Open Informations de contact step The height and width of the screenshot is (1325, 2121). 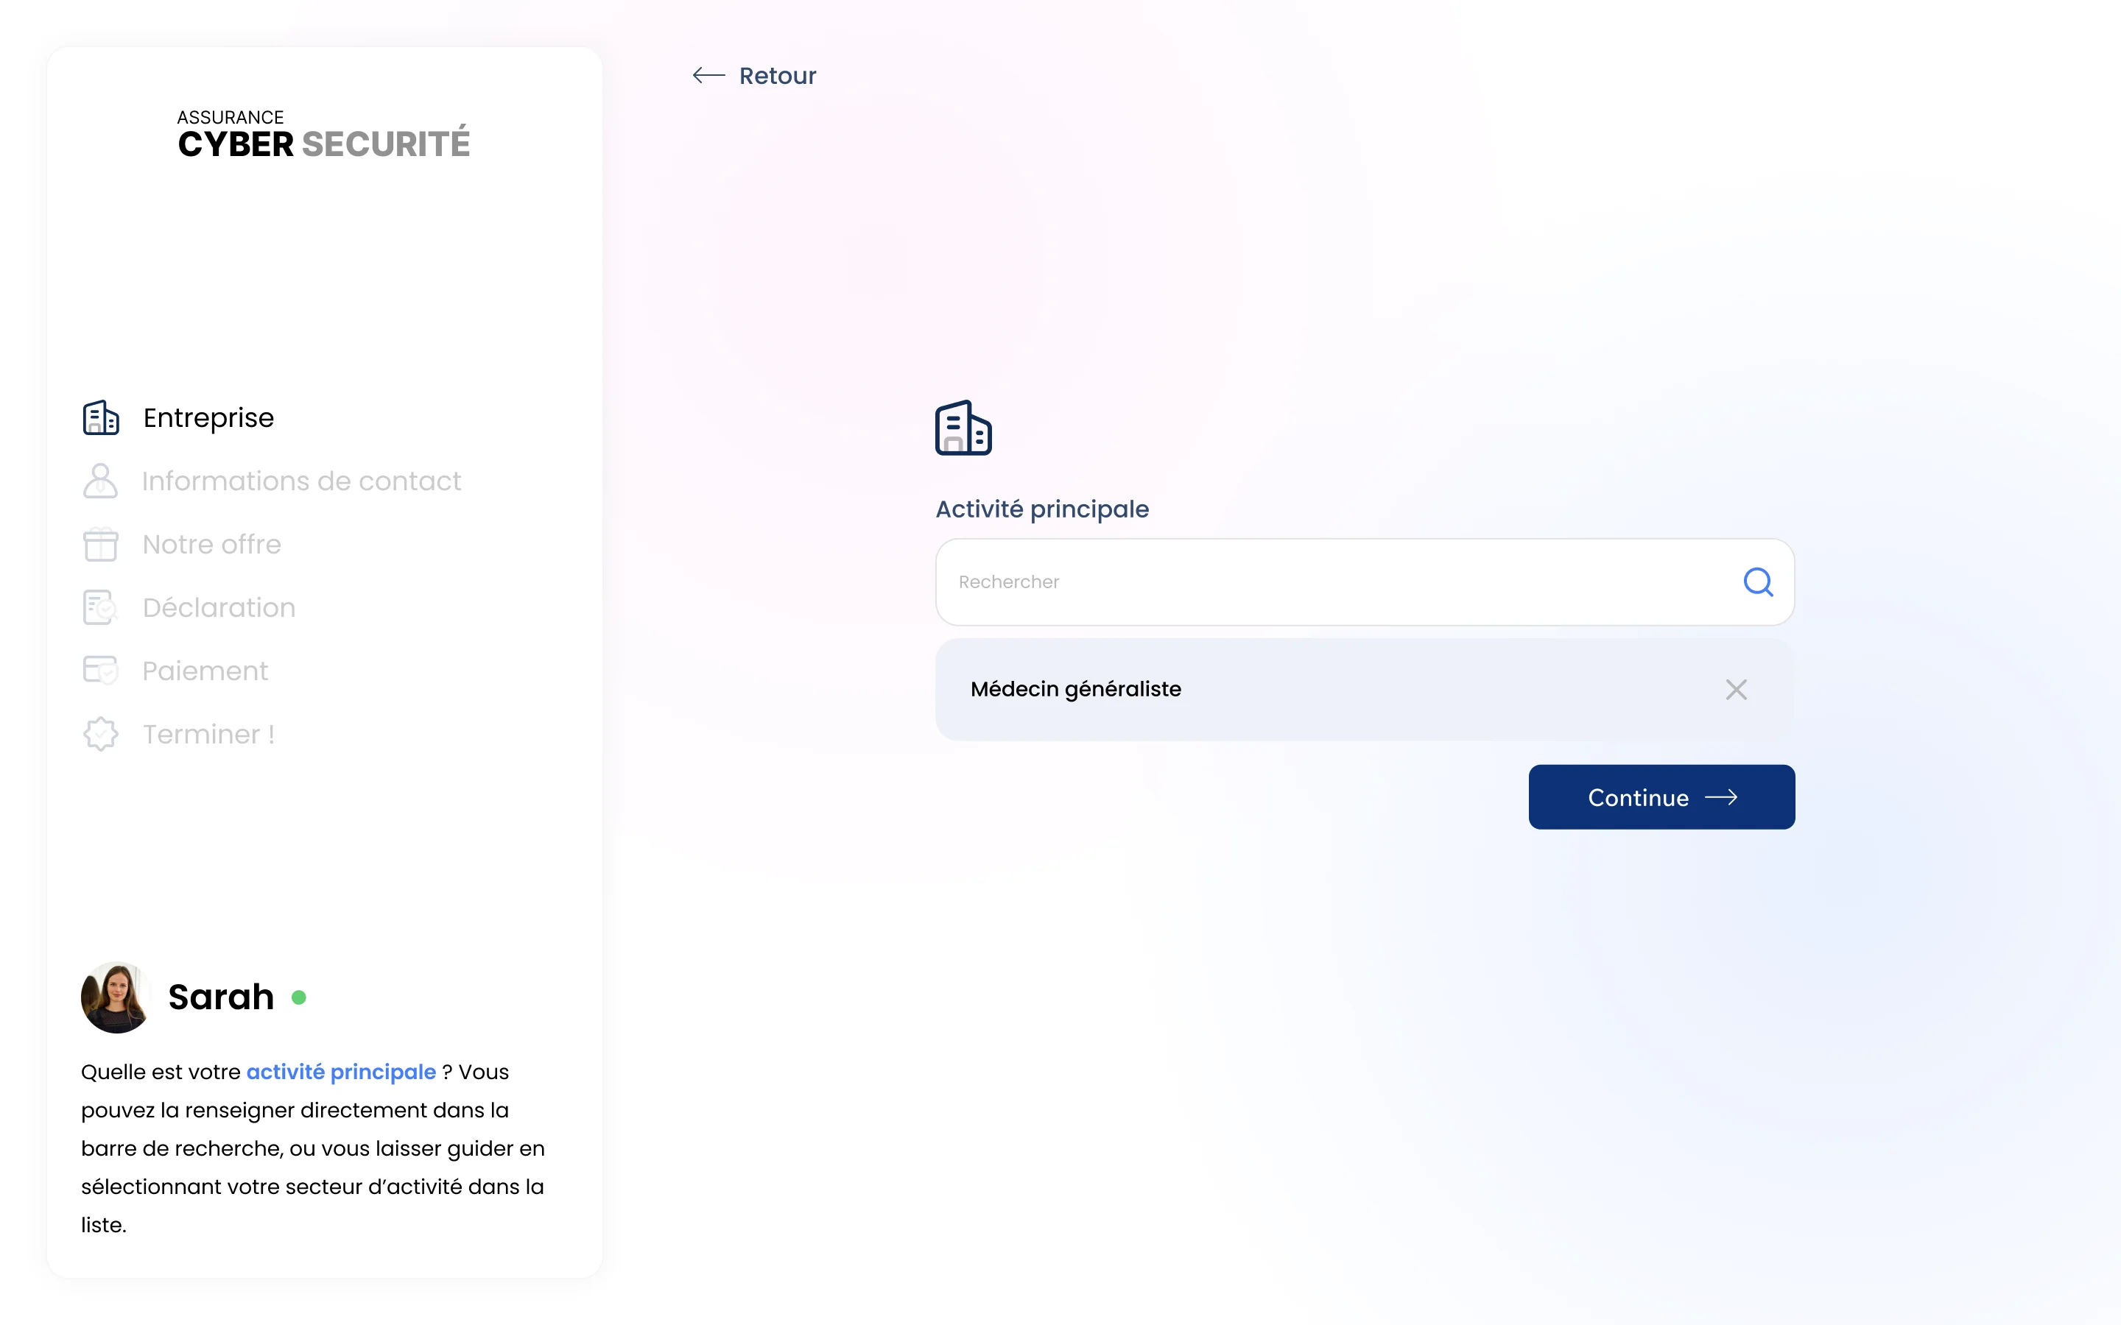point(301,481)
